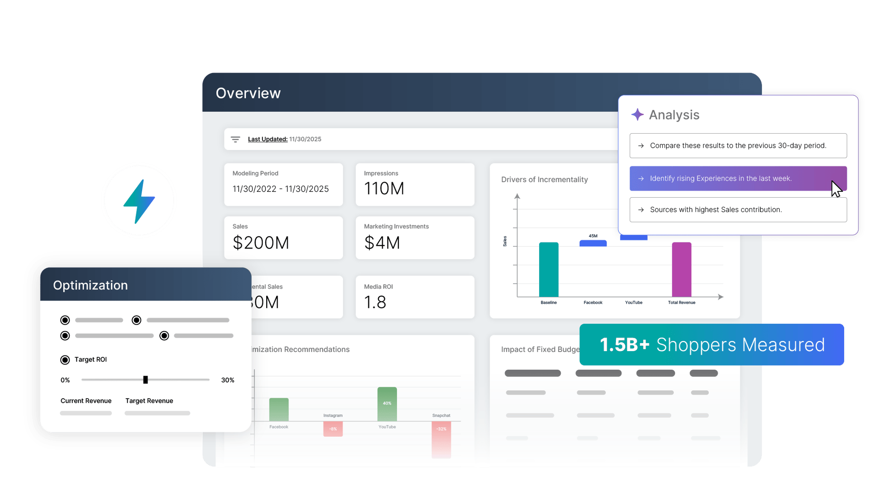
Task: Click the 1.5B+ Shoppers Measured banner
Action: click(x=712, y=345)
